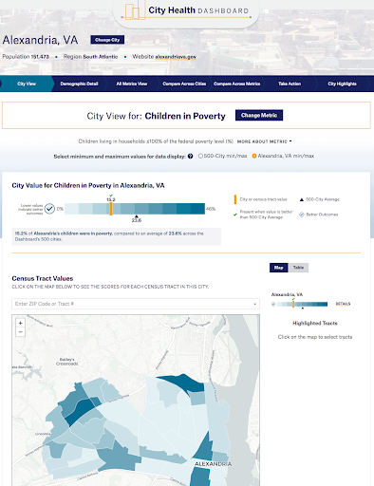Visit the alexandriava.gov website link
This screenshot has height=486, width=374.
click(x=176, y=57)
